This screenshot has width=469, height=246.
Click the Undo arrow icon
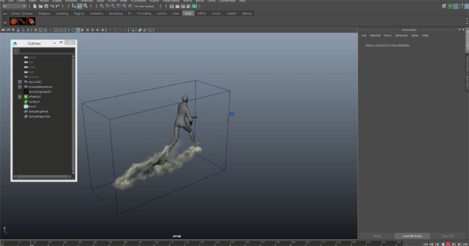tap(51, 6)
